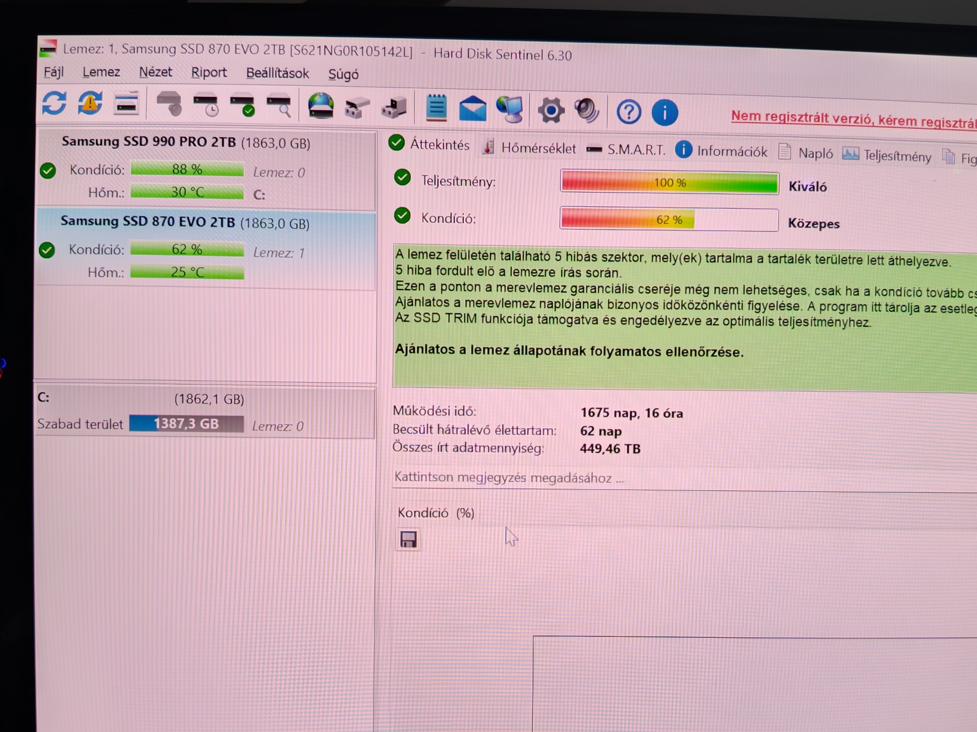
Task: Open settings with the gear icon
Action: [x=550, y=110]
